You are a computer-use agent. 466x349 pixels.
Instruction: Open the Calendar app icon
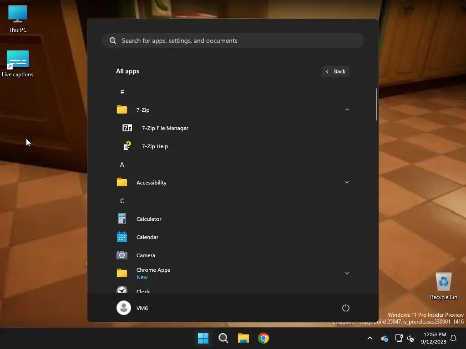tap(122, 237)
